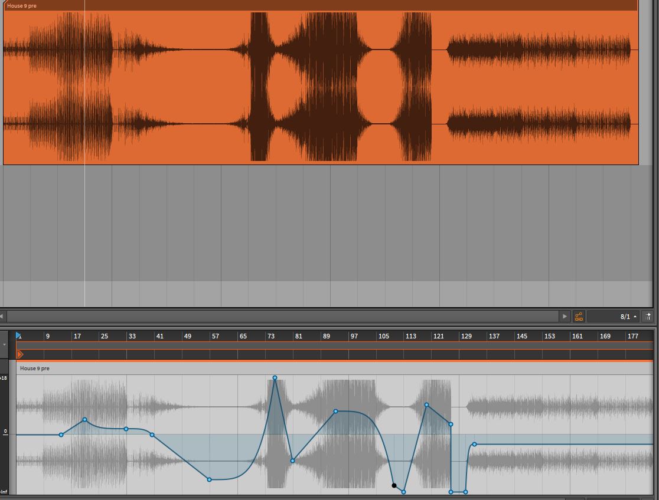Click the small arrow beside 8/1 value
The image size is (659, 500).
pyautogui.click(x=635, y=317)
